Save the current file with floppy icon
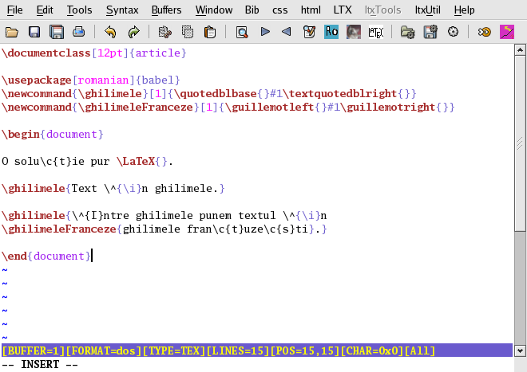 [x=34, y=33]
